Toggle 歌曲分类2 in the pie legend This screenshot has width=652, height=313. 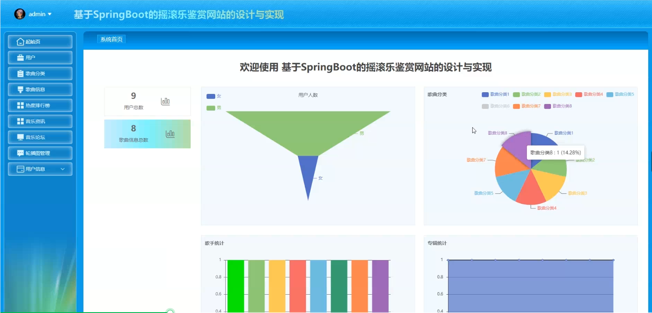pyautogui.click(x=526, y=94)
